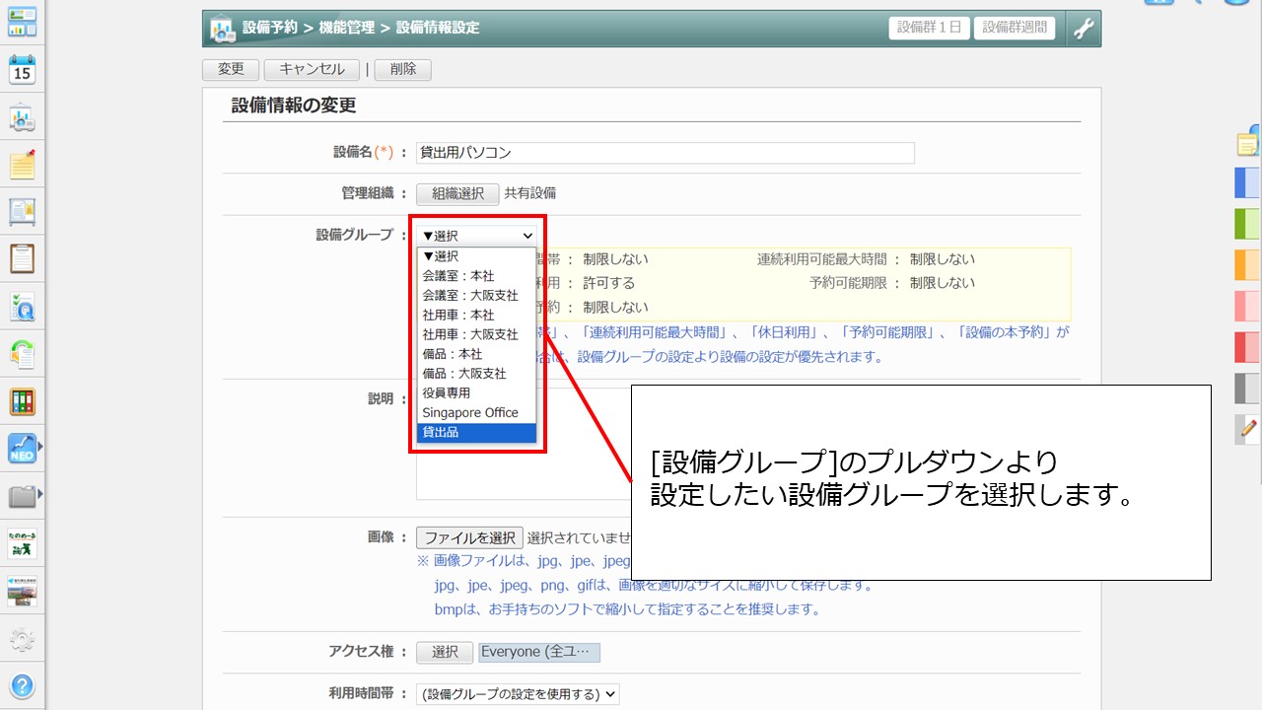The width and height of the screenshot is (1262, 710).
Task: Choose 貸出品 from the dropdown list
Action: click(x=476, y=433)
